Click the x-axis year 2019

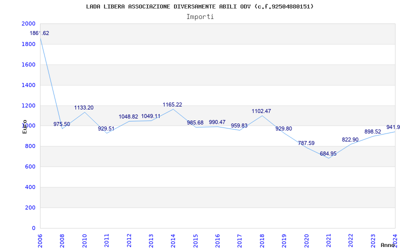pos(284,241)
